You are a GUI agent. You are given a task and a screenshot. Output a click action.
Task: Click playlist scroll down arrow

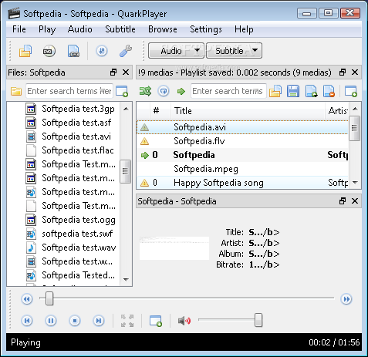click(355, 183)
